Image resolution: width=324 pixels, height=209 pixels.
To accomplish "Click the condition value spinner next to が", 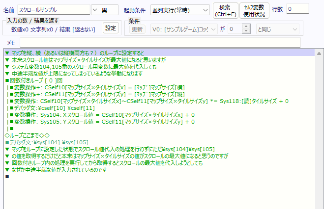I will tap(238, 29).
